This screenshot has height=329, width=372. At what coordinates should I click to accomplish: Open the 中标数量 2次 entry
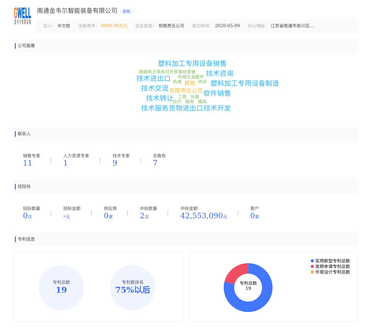click(x=144, y=216)
